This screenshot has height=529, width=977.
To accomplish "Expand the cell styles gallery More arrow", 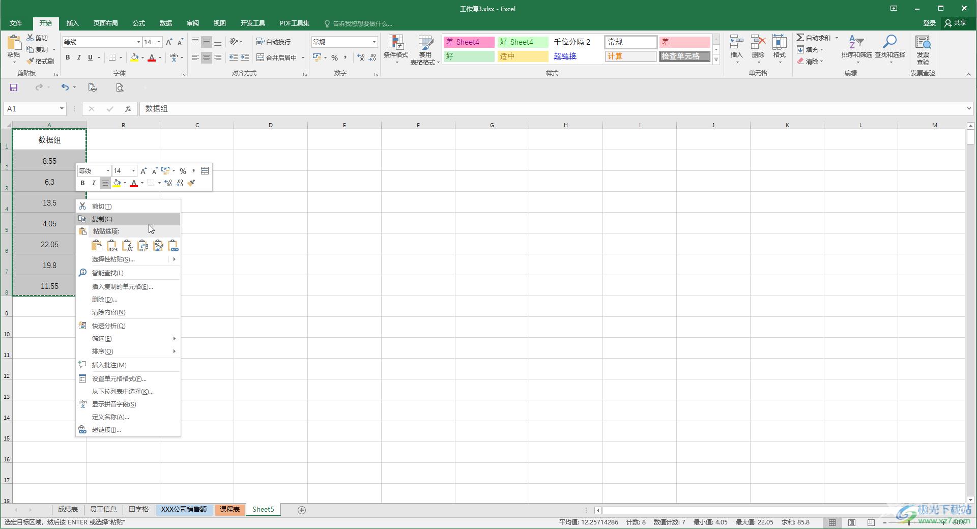I will (716, 60).
